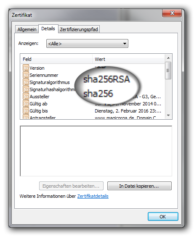Click the In Datei kopieren button
Image resolution: width=194 pixels, height=236 pixels.
coord(139,186)
